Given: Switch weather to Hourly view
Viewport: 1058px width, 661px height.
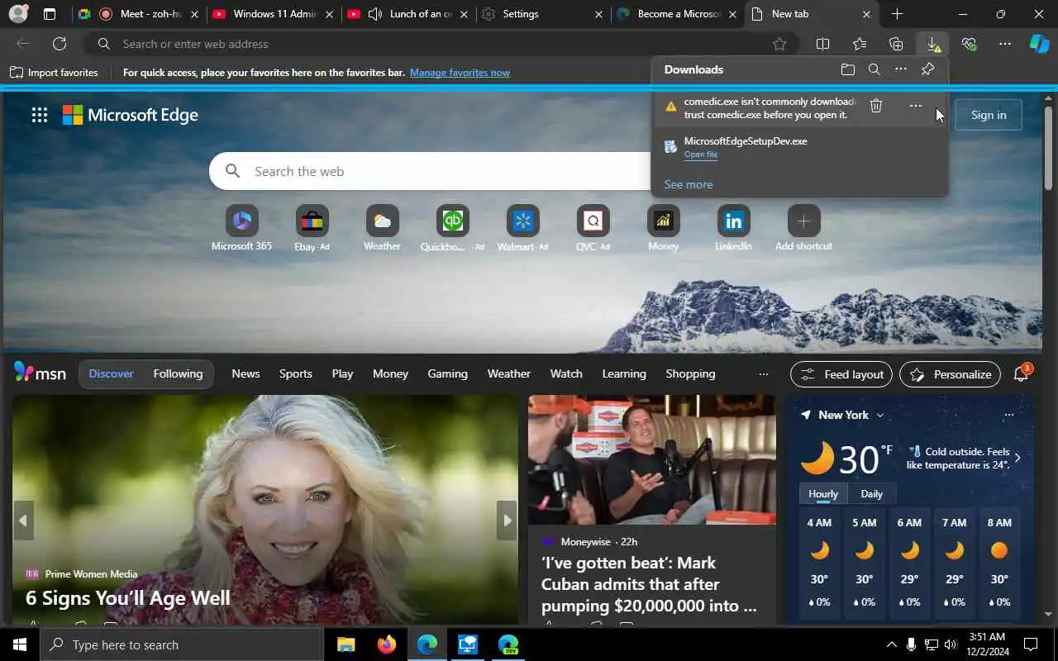Looking at the screenshot, I should [x=822, y=494].
